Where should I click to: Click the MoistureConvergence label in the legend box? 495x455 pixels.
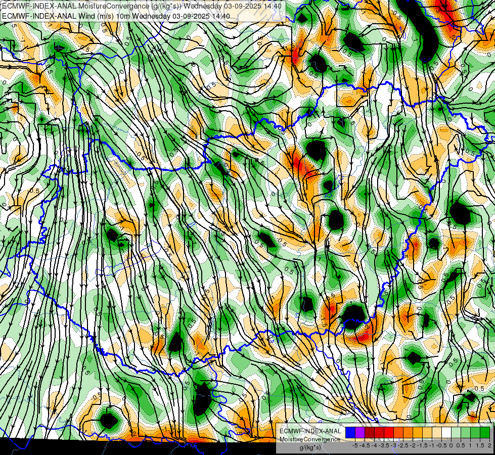pyautogui.click(x=310, y=439)
